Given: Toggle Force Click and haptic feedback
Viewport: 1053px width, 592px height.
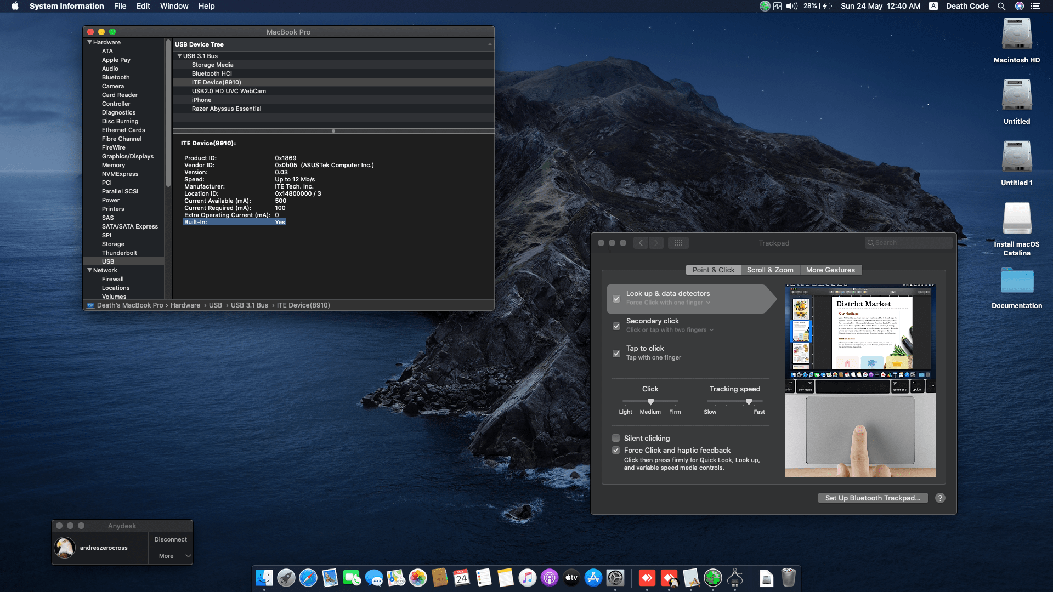Looking at the screenshot, I should coord(616,450).
